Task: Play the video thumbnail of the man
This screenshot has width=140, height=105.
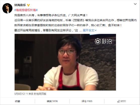Action: (x=65, y=62)
